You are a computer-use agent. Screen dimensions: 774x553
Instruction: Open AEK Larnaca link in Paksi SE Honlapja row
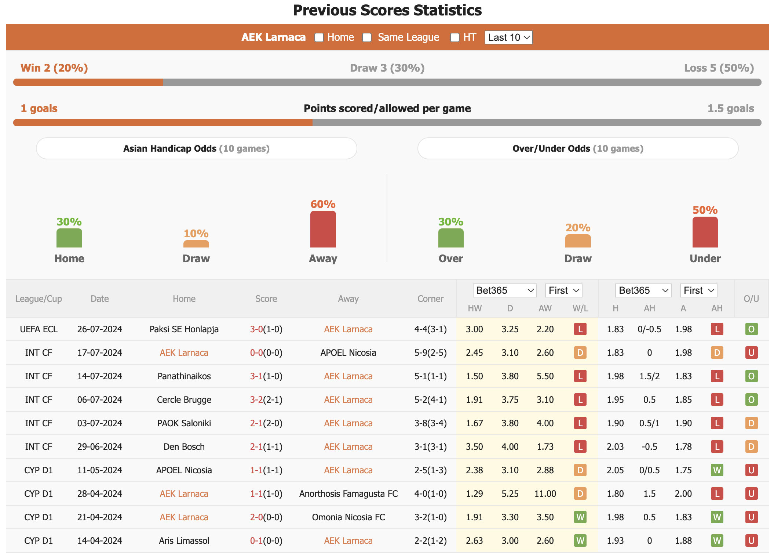(x=348, y=329)
